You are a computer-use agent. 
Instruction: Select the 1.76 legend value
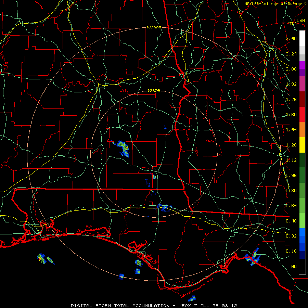(291, 99)
